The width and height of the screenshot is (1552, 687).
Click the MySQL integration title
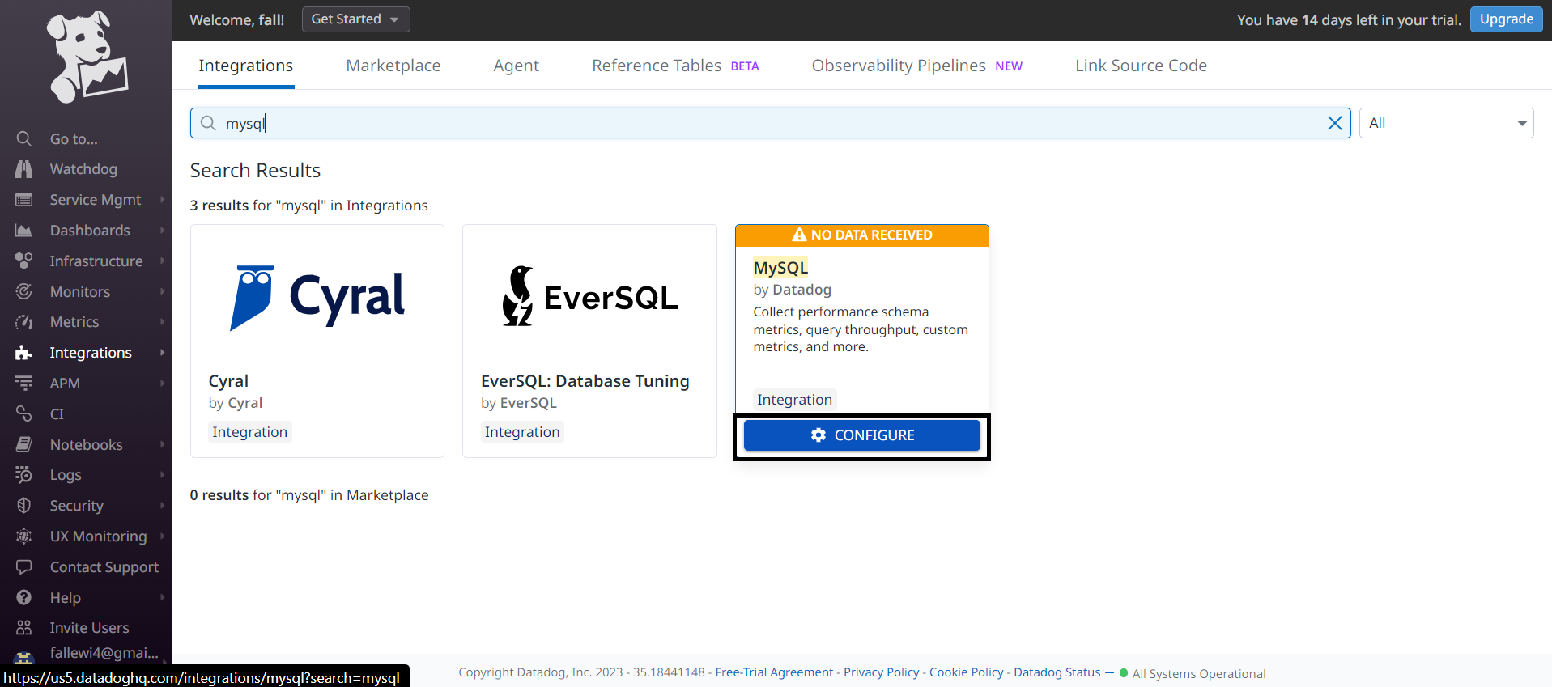(x=780, y=268)
